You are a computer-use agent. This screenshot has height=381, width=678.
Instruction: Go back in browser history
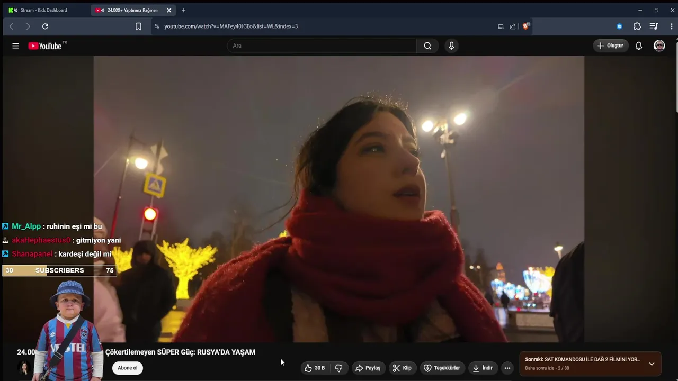[11, 26]
